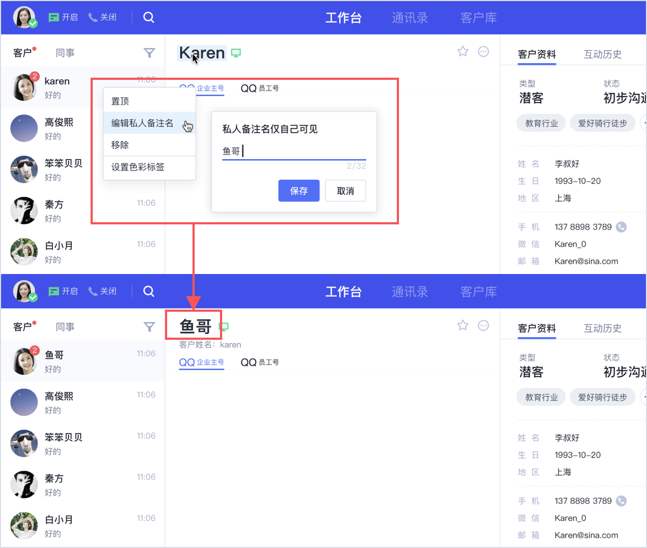647x548 pixels.
Task: Click 爱好骑行徒步 tag in upper profile
Action: pyautogui.click(x=602, y=124)
